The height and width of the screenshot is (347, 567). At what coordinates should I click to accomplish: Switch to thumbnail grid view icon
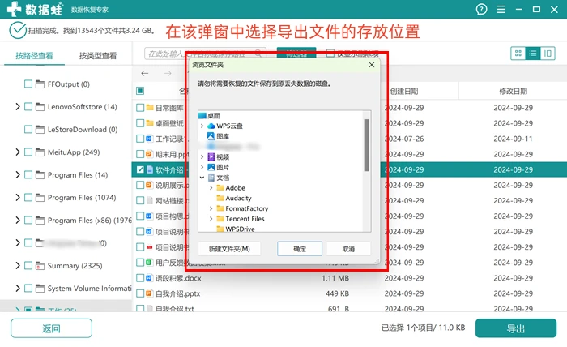[x=518, y=54]
